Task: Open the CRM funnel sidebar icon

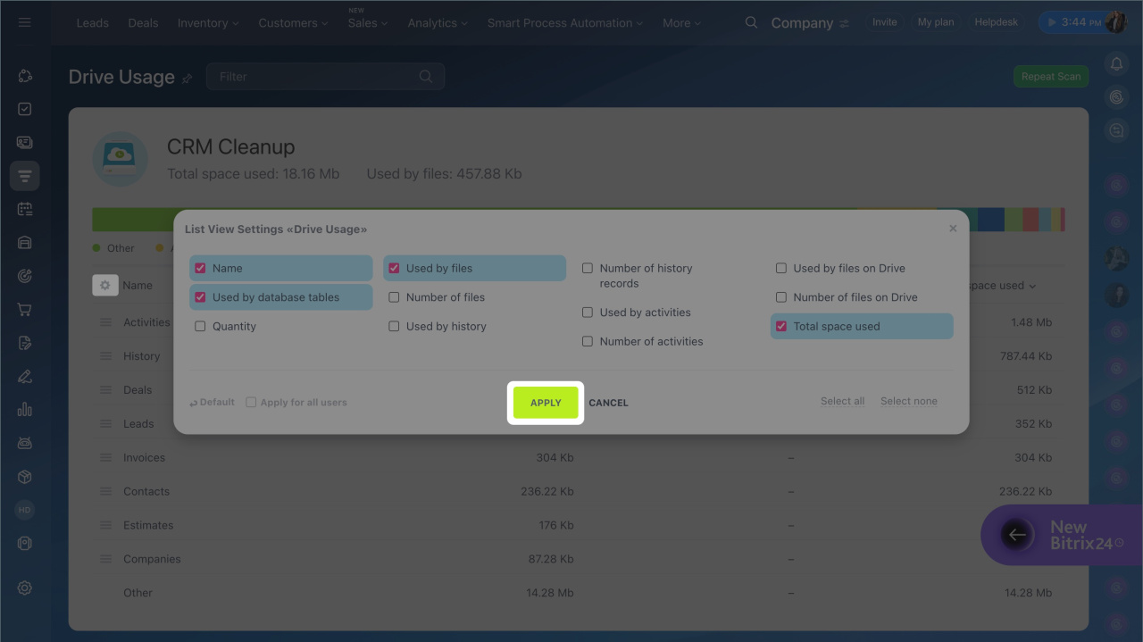Action: pyautogui.click(x=25, y=176)
